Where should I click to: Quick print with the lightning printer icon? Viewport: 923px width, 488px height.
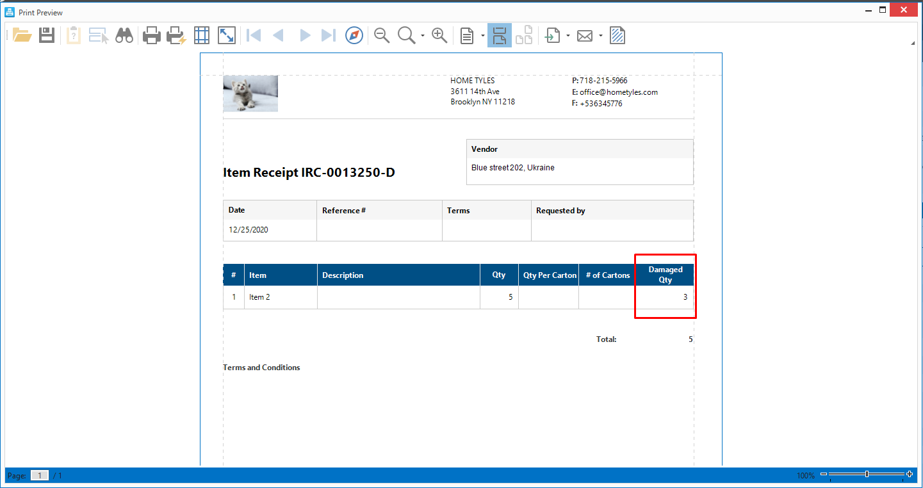point(176,35)
